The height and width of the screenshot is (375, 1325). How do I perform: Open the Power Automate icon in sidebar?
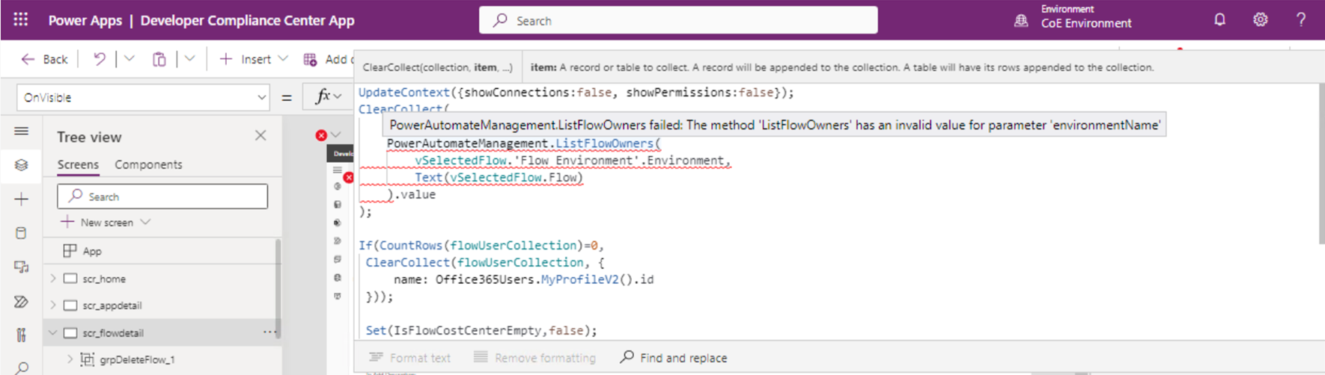point(21,301)
